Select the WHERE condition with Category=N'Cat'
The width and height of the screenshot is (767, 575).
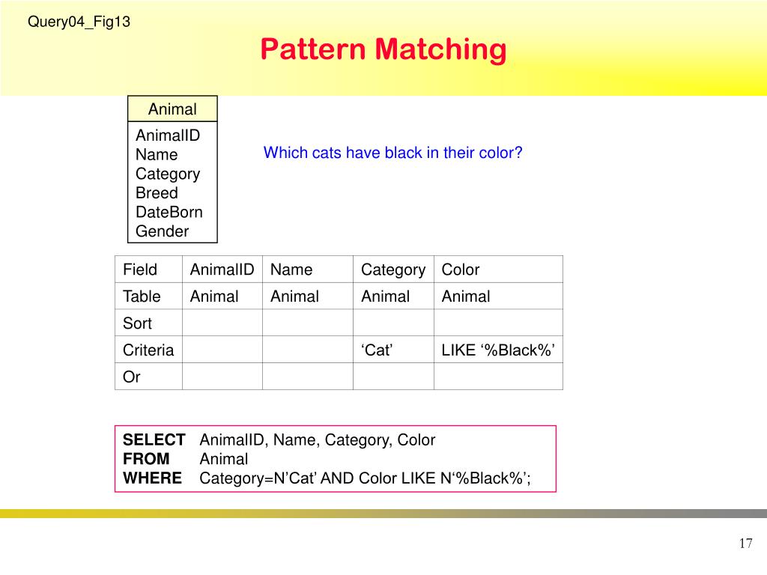coord(365,478)
